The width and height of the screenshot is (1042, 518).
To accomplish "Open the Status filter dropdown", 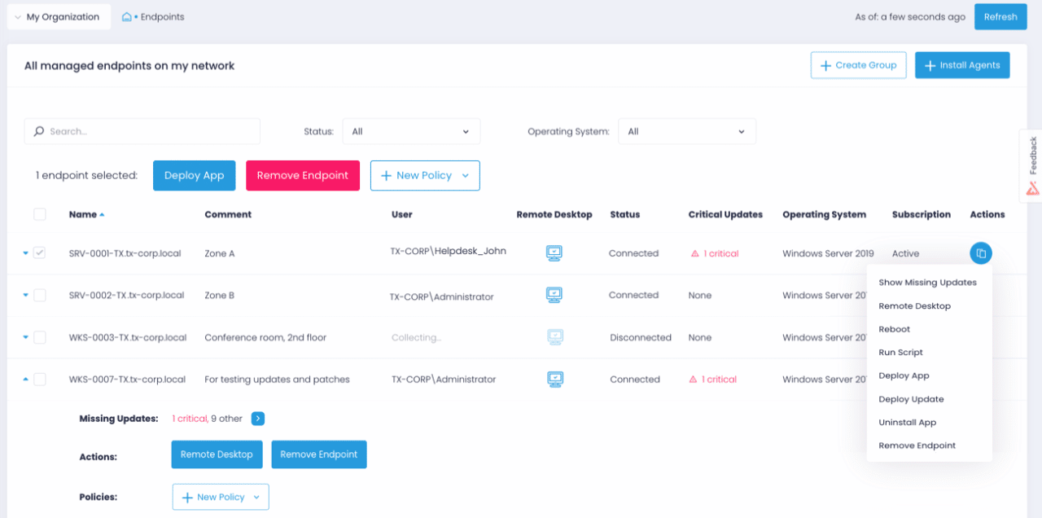I will (411, 130).
